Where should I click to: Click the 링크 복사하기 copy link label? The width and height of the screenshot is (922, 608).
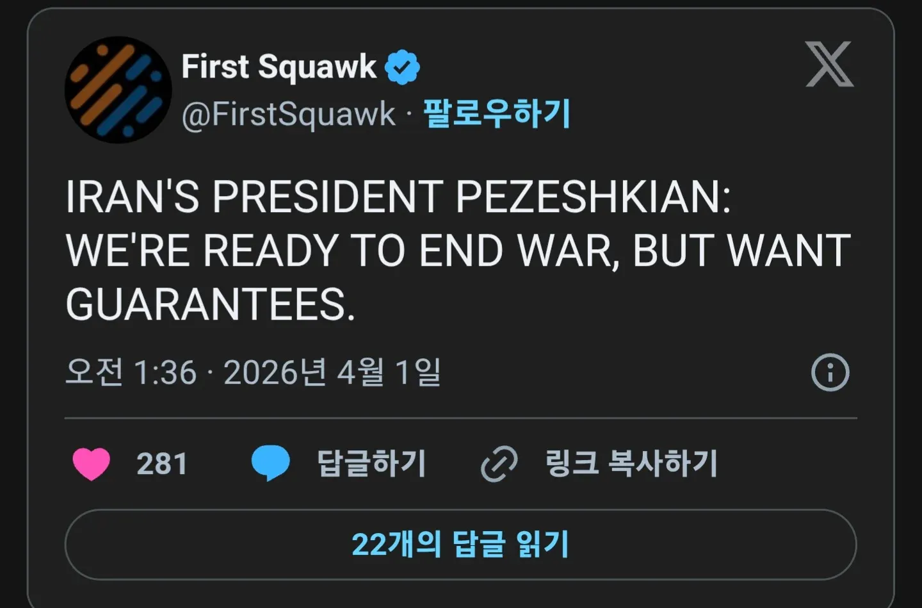coord(631,463)
